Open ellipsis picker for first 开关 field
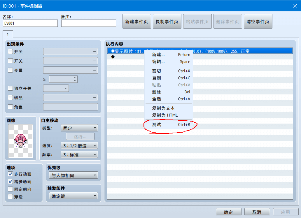 [x=94, y=51]
